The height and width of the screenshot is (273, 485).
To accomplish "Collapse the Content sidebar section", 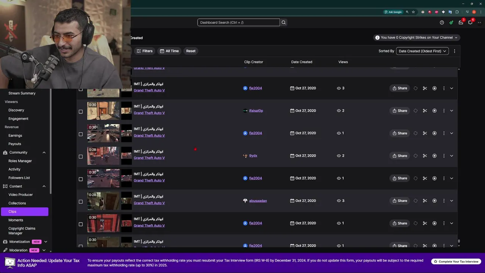I will [x=44, y=186].
